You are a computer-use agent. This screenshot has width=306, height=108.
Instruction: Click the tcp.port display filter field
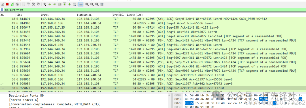[x=154, y=10]
